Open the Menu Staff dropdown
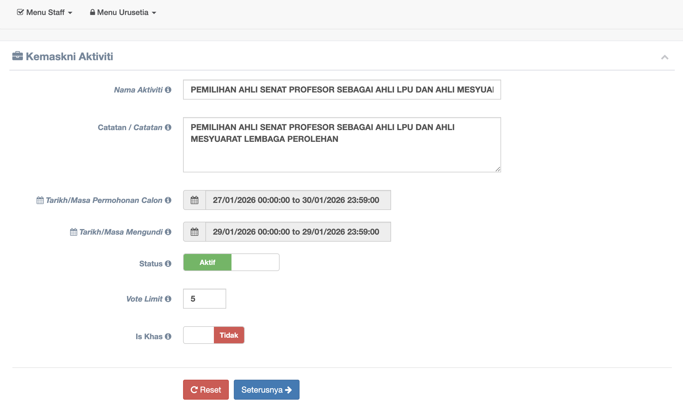683x407 pixels. (x=45, y=12)
